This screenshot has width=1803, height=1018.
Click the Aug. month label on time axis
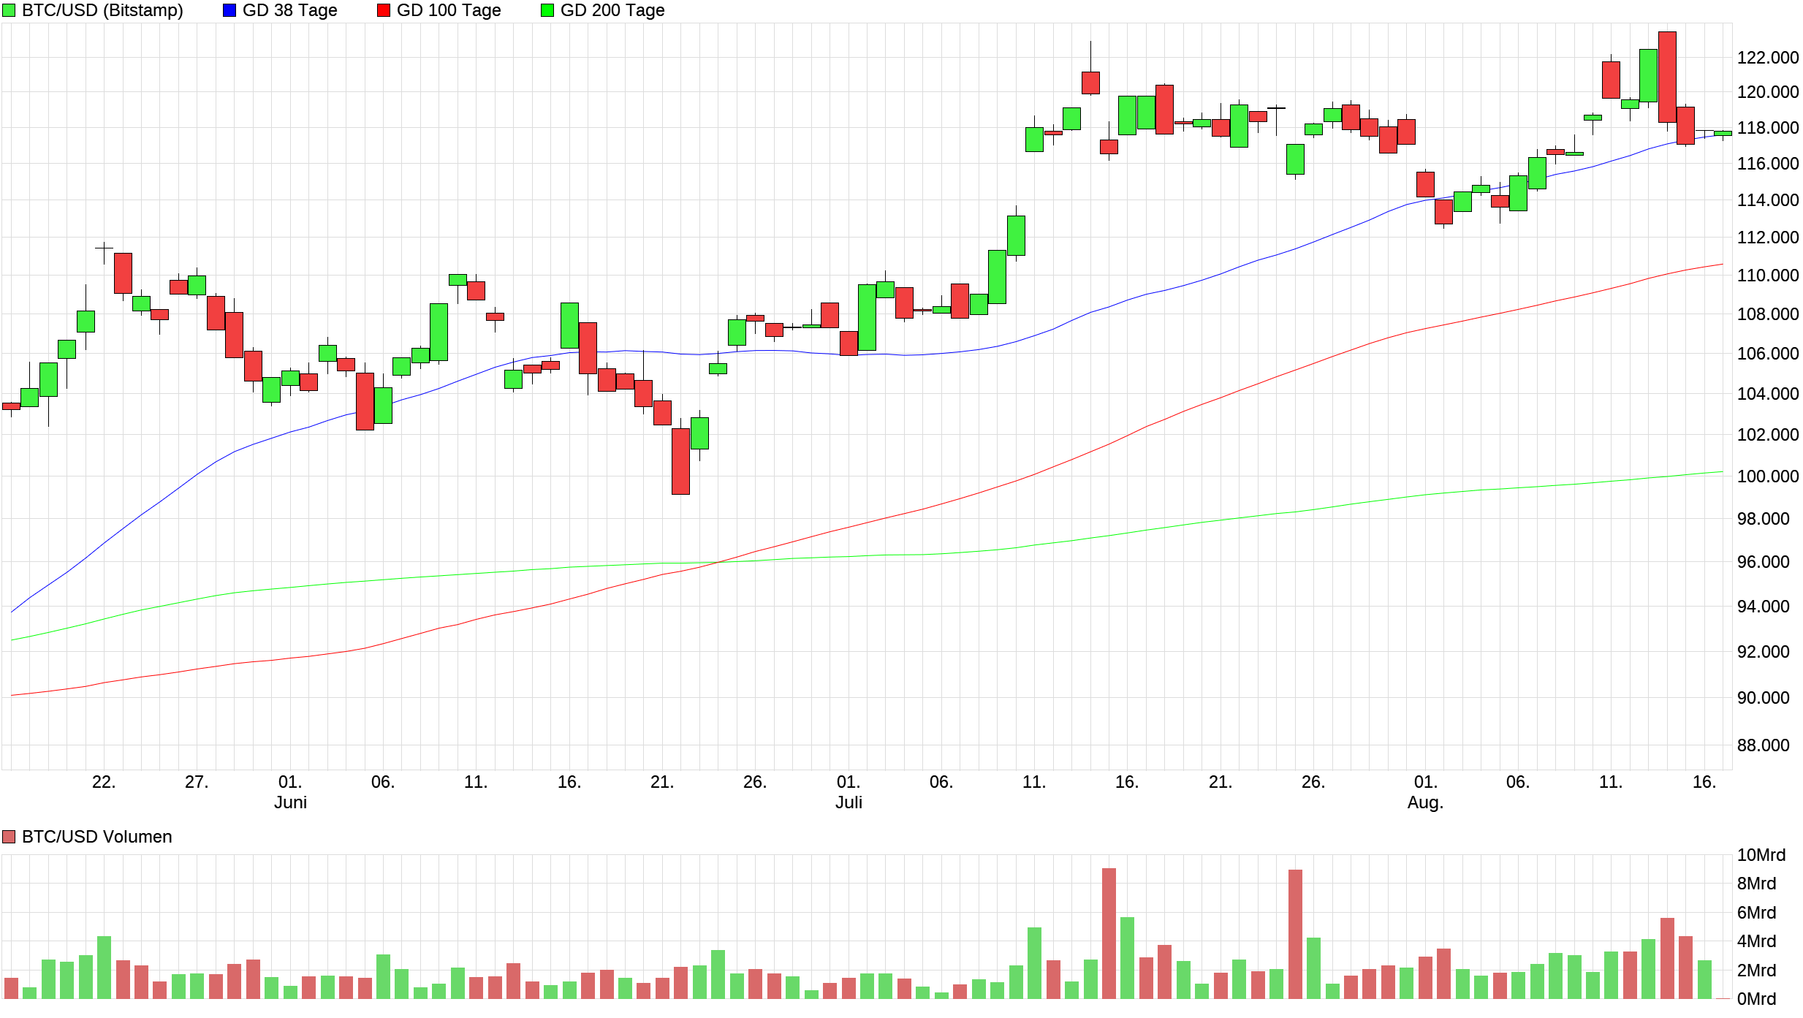coord(1425,802)
